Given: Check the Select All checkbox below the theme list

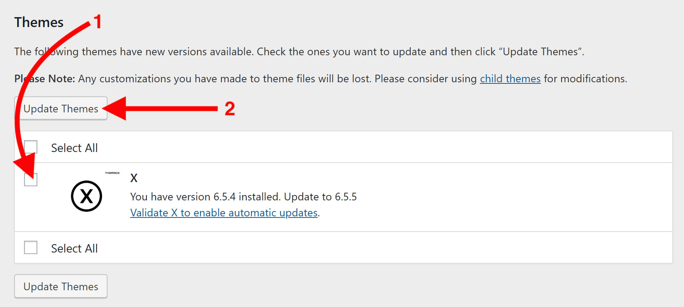Looking at the screenshot, I should coord(31,247).
